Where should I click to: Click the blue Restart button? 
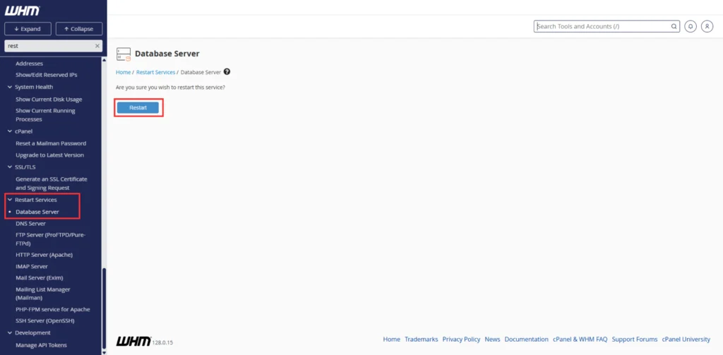pyautogui.click(x=138, y=107)
